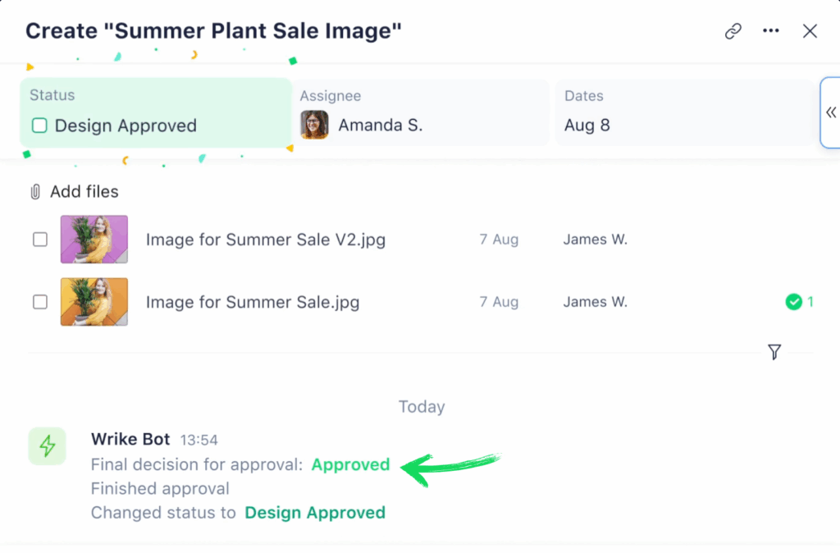This screenshot has height=553, width=840.
Task: Open the three-dot more options menu
Action: (770, 31)
